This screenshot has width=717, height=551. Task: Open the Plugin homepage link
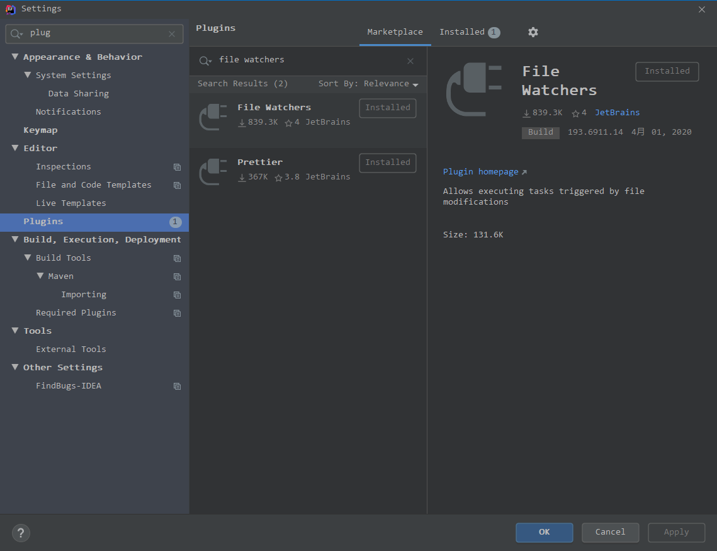pyautogui.click(x=480, y=172)
